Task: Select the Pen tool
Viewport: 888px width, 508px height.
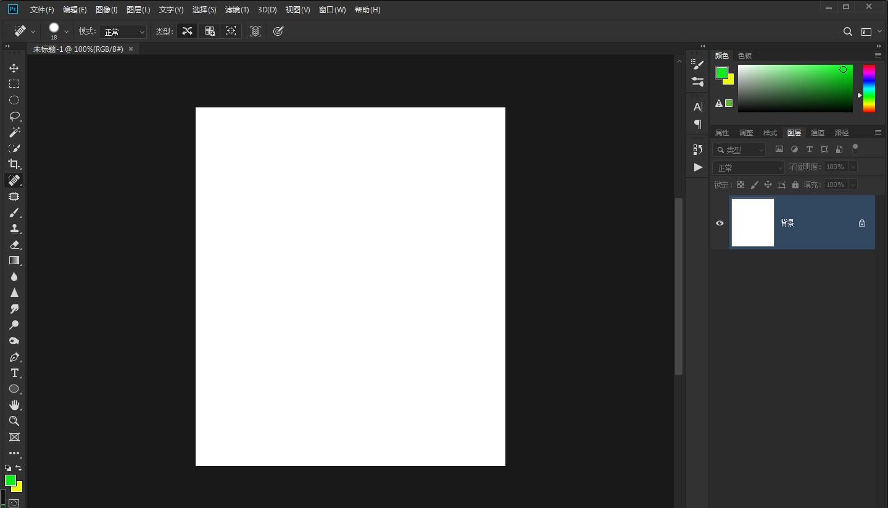Action: 14,357
